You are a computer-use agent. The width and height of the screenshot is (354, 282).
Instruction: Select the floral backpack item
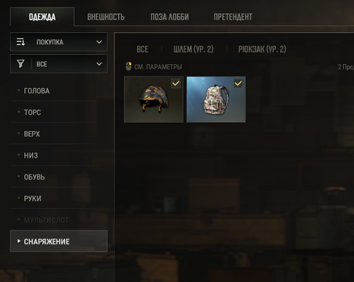216,100
